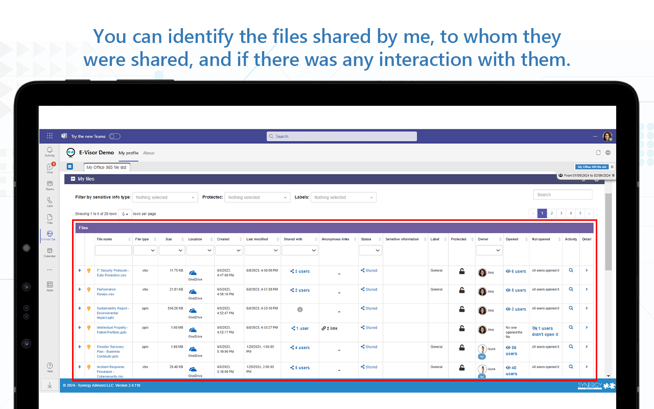View 3 users shared with IT Security Protocols

(300, 271)
